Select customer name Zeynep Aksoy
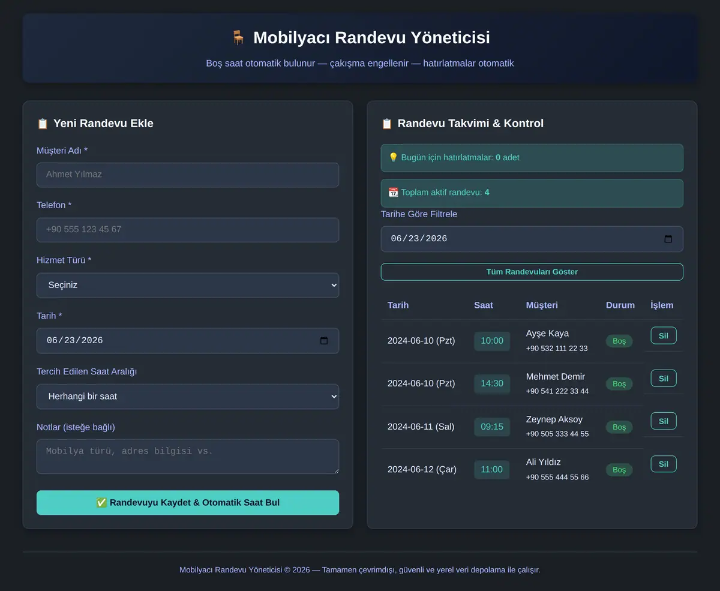This screenshot has height=591, width=720. (x=554, y=419)
